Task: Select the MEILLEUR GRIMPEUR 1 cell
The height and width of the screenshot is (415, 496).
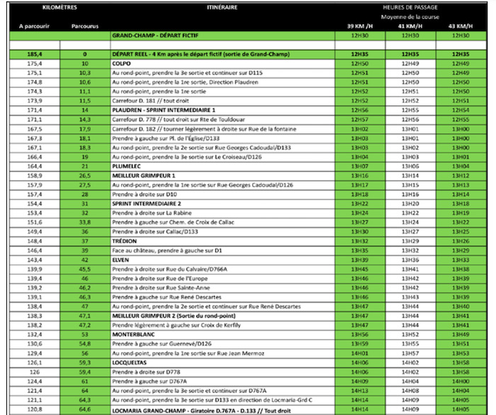Action: (x=222, y=176)
